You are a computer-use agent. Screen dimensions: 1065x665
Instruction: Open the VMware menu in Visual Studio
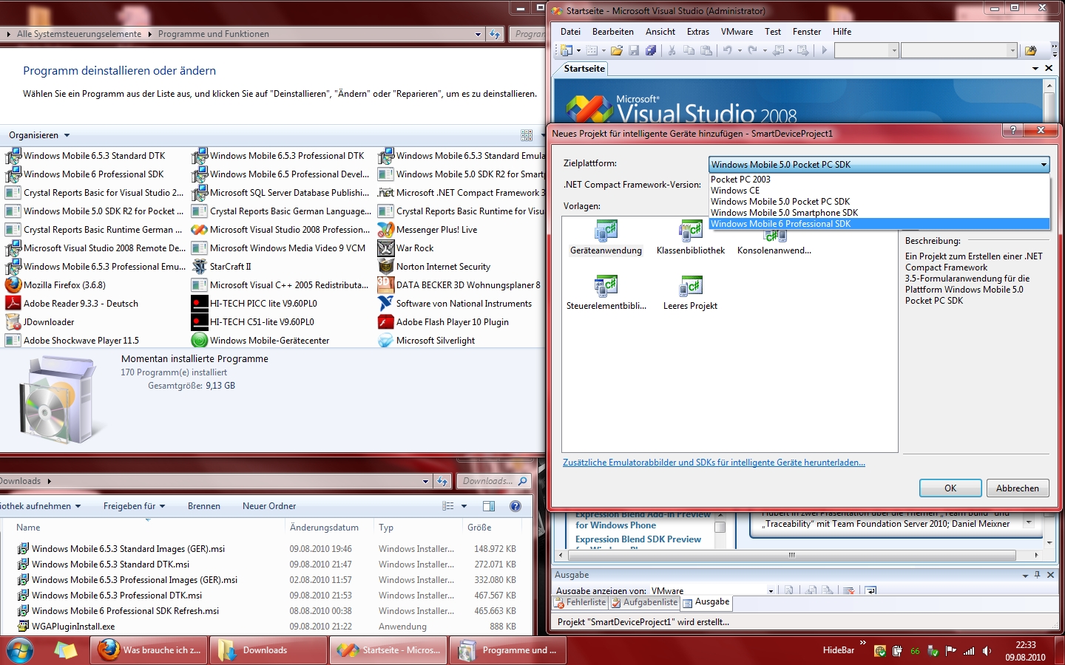pos(737,32)
